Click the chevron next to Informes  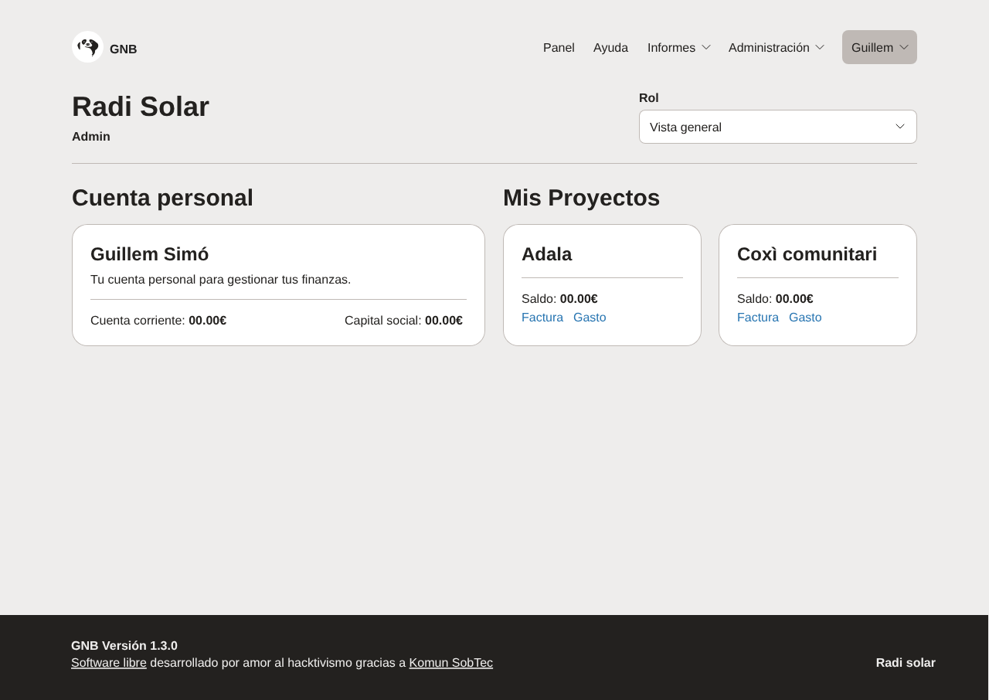705,48
